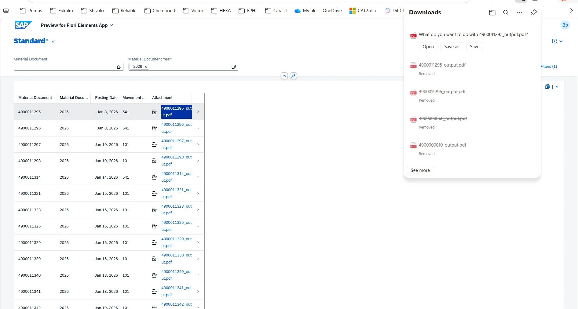Expand export options dropdown arrow
Image resolution: width=578 pixels, height=309 pixels.
557,87
